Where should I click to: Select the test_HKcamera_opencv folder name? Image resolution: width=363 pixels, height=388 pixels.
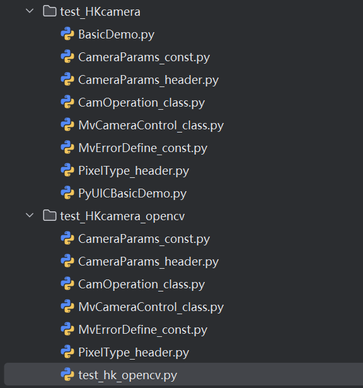tap(122, 216)
